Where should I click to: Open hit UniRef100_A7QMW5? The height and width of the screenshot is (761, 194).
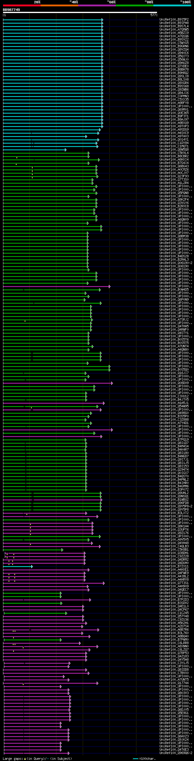pos(174,29)
